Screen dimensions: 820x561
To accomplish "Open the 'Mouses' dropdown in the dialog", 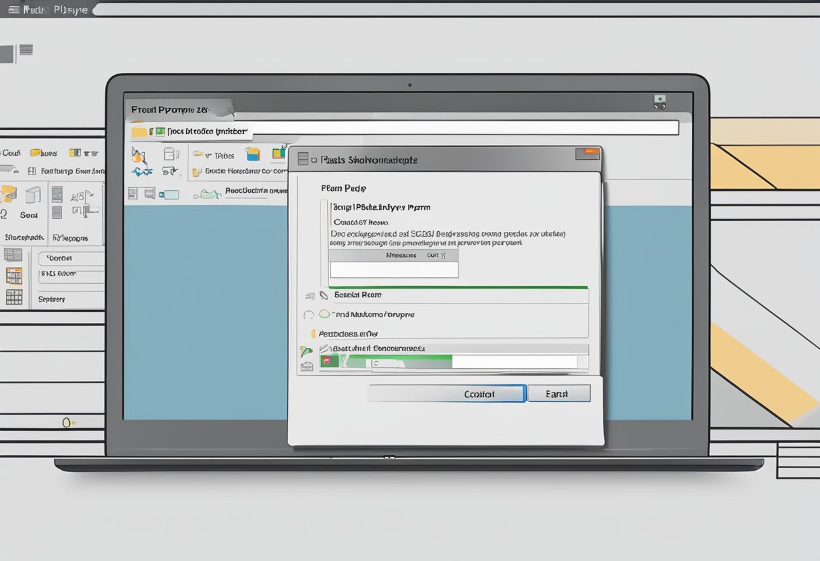I will pyautogui.click(x=401, y=255).
